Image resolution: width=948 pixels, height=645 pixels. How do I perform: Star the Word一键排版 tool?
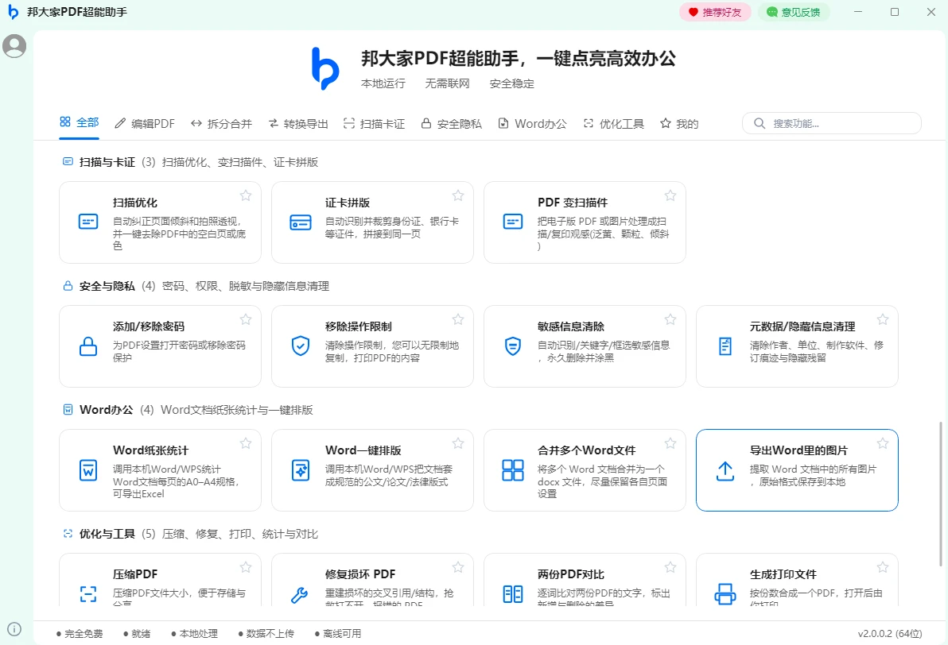click(457, 443)
